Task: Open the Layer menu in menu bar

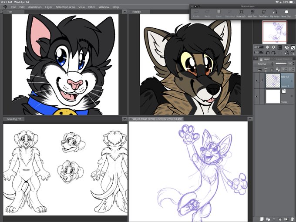Action: 48,7
